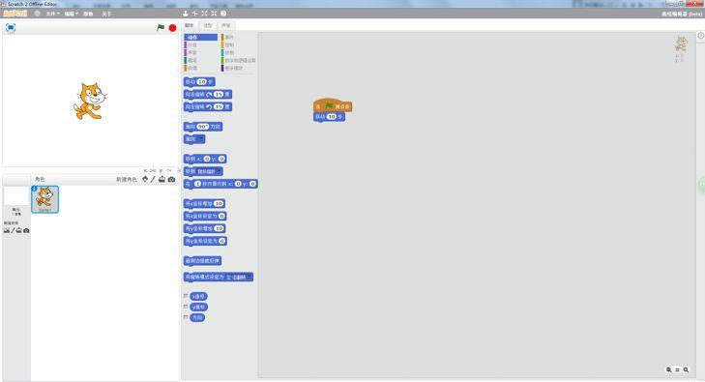Select the green Operators block category
This screenshot has height=382, width=705.
click(238, 60)
